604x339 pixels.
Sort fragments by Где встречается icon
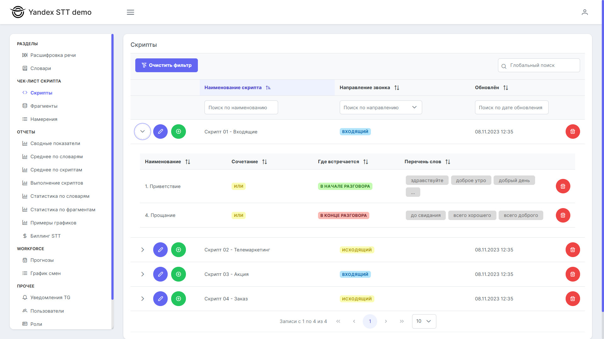366,162
